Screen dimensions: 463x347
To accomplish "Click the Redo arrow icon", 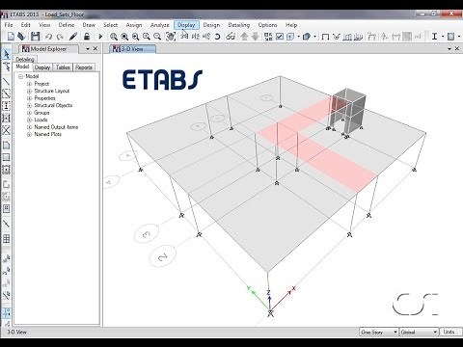I will point(60,37).
